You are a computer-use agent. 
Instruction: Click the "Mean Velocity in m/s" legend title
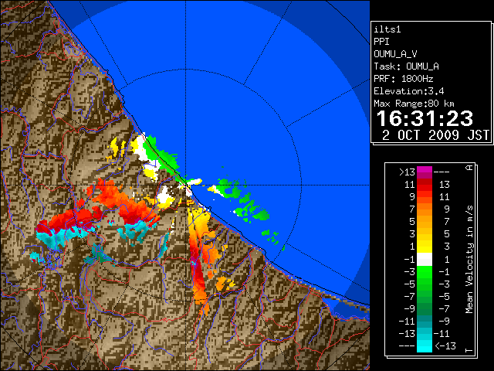tap(469, 259)
